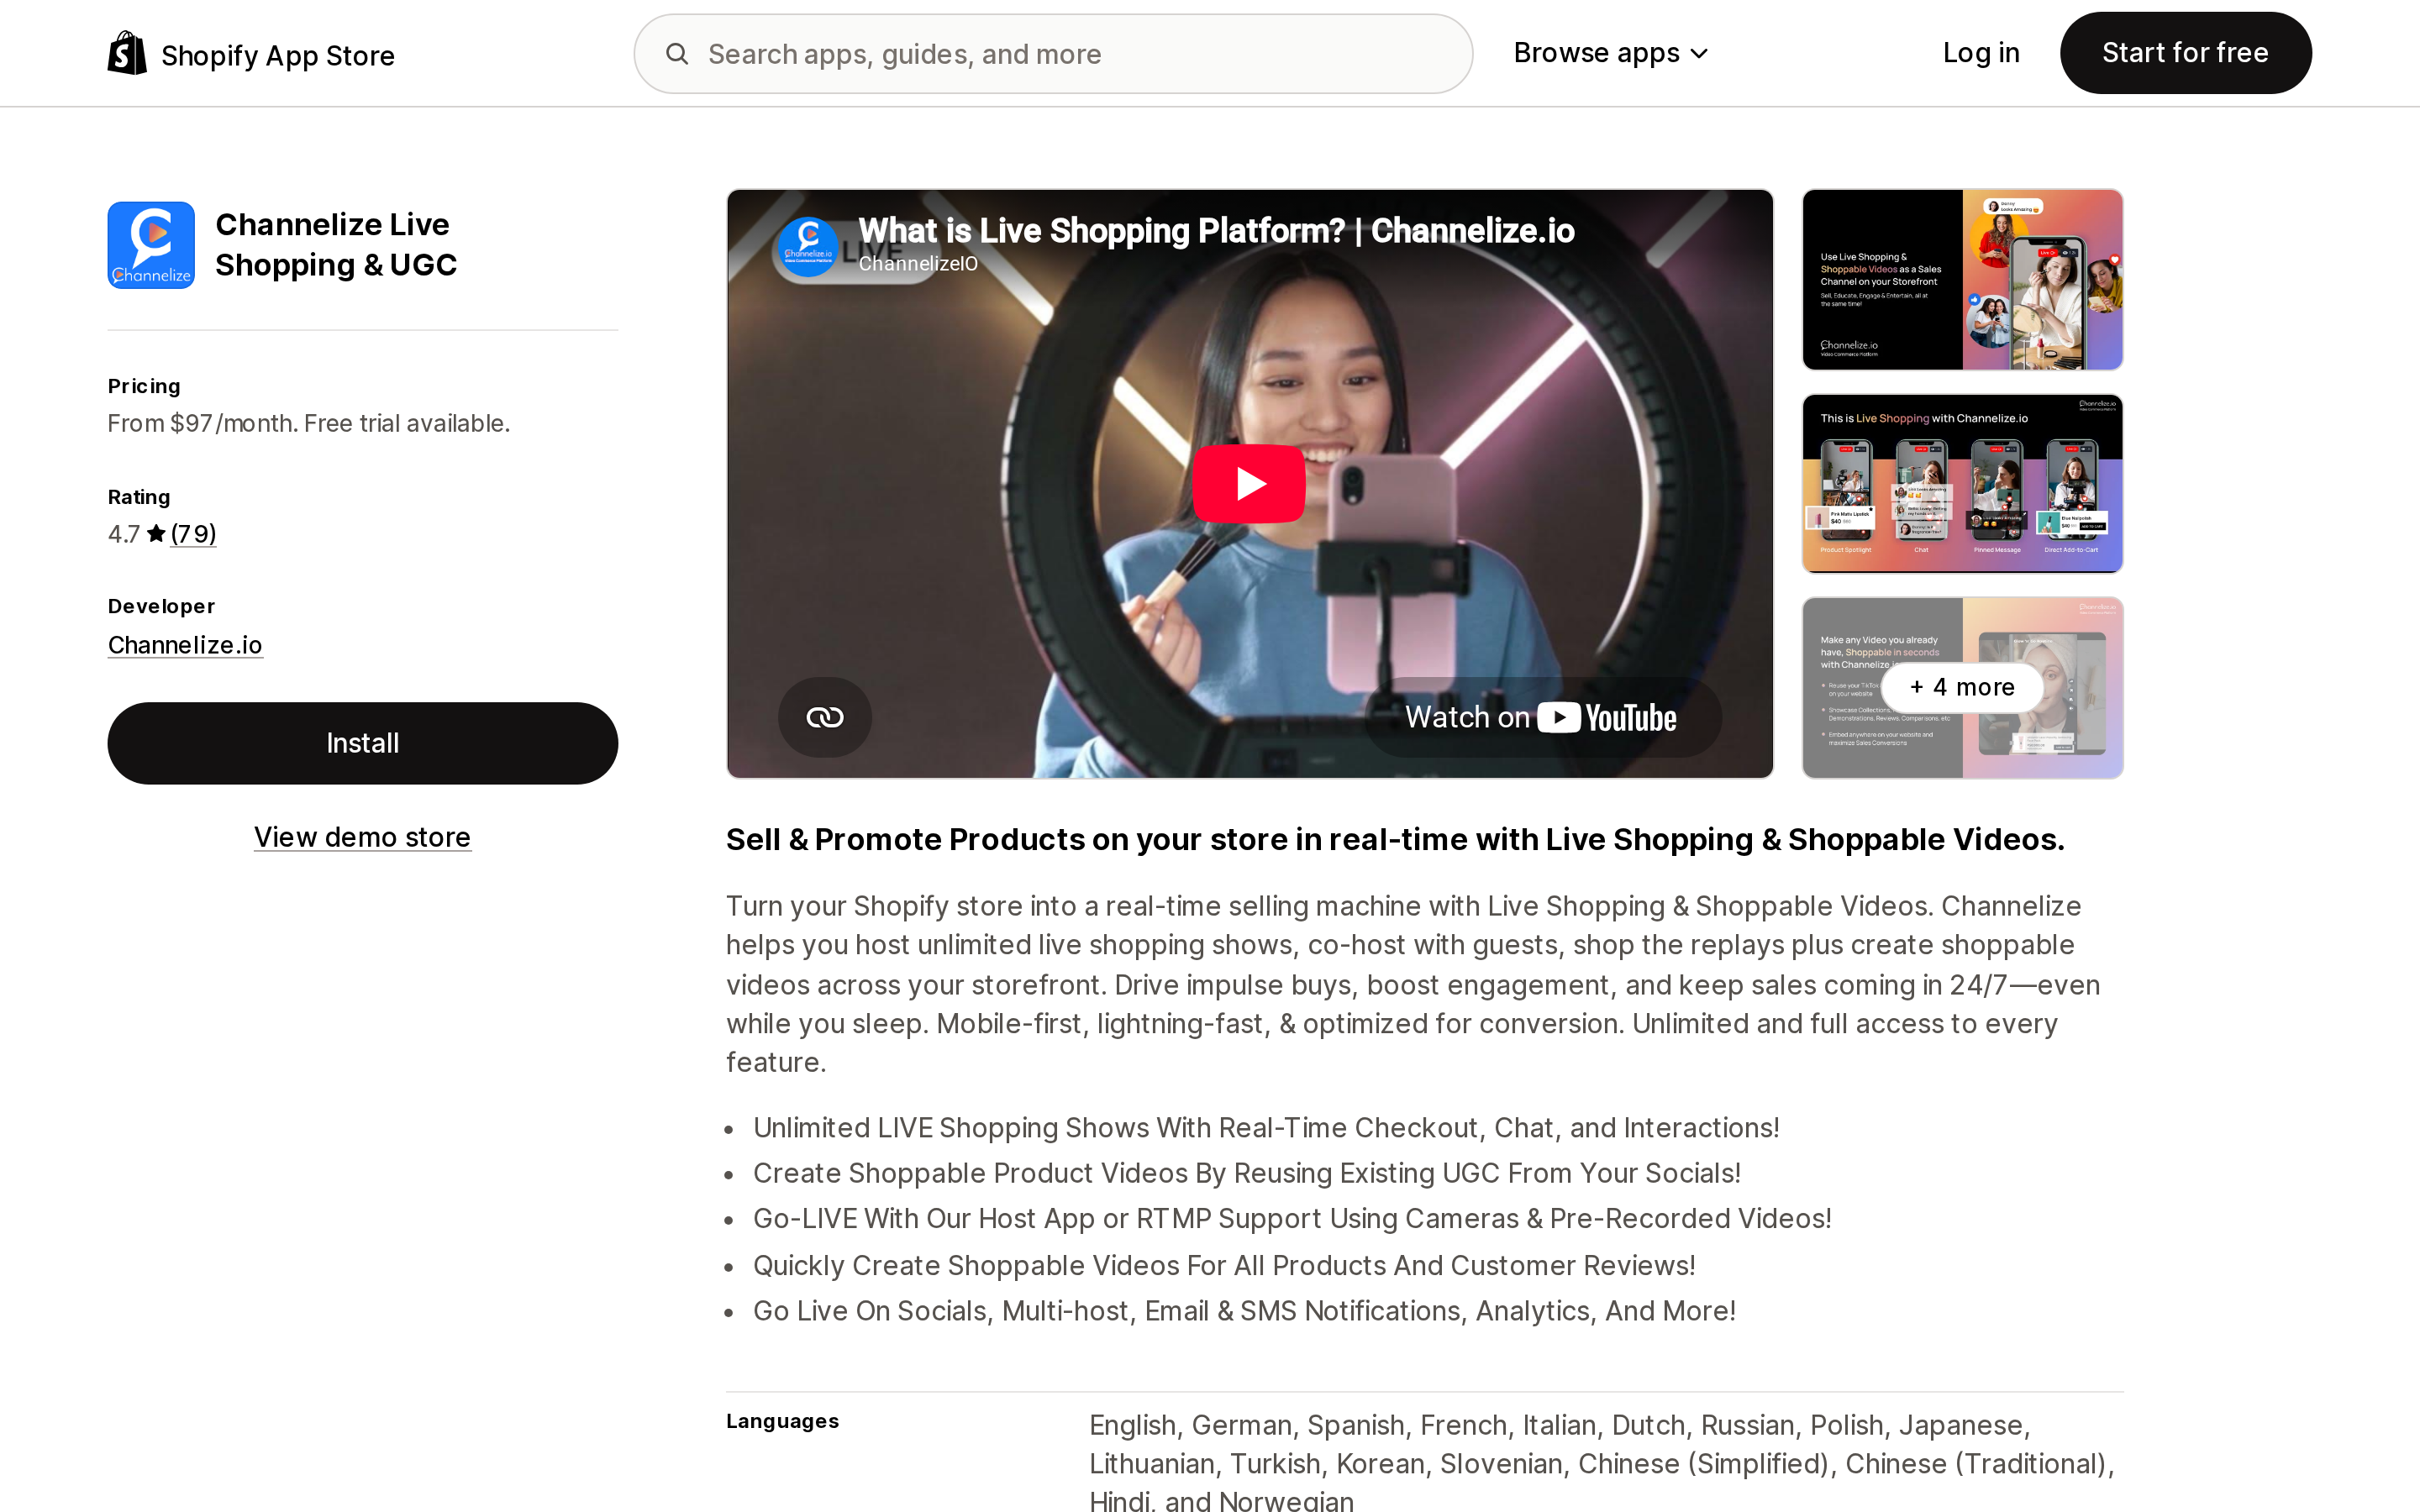
Task: Click the 'Create Shoppable Product Videos' bullet text
Action: tap(1247, 1173)
